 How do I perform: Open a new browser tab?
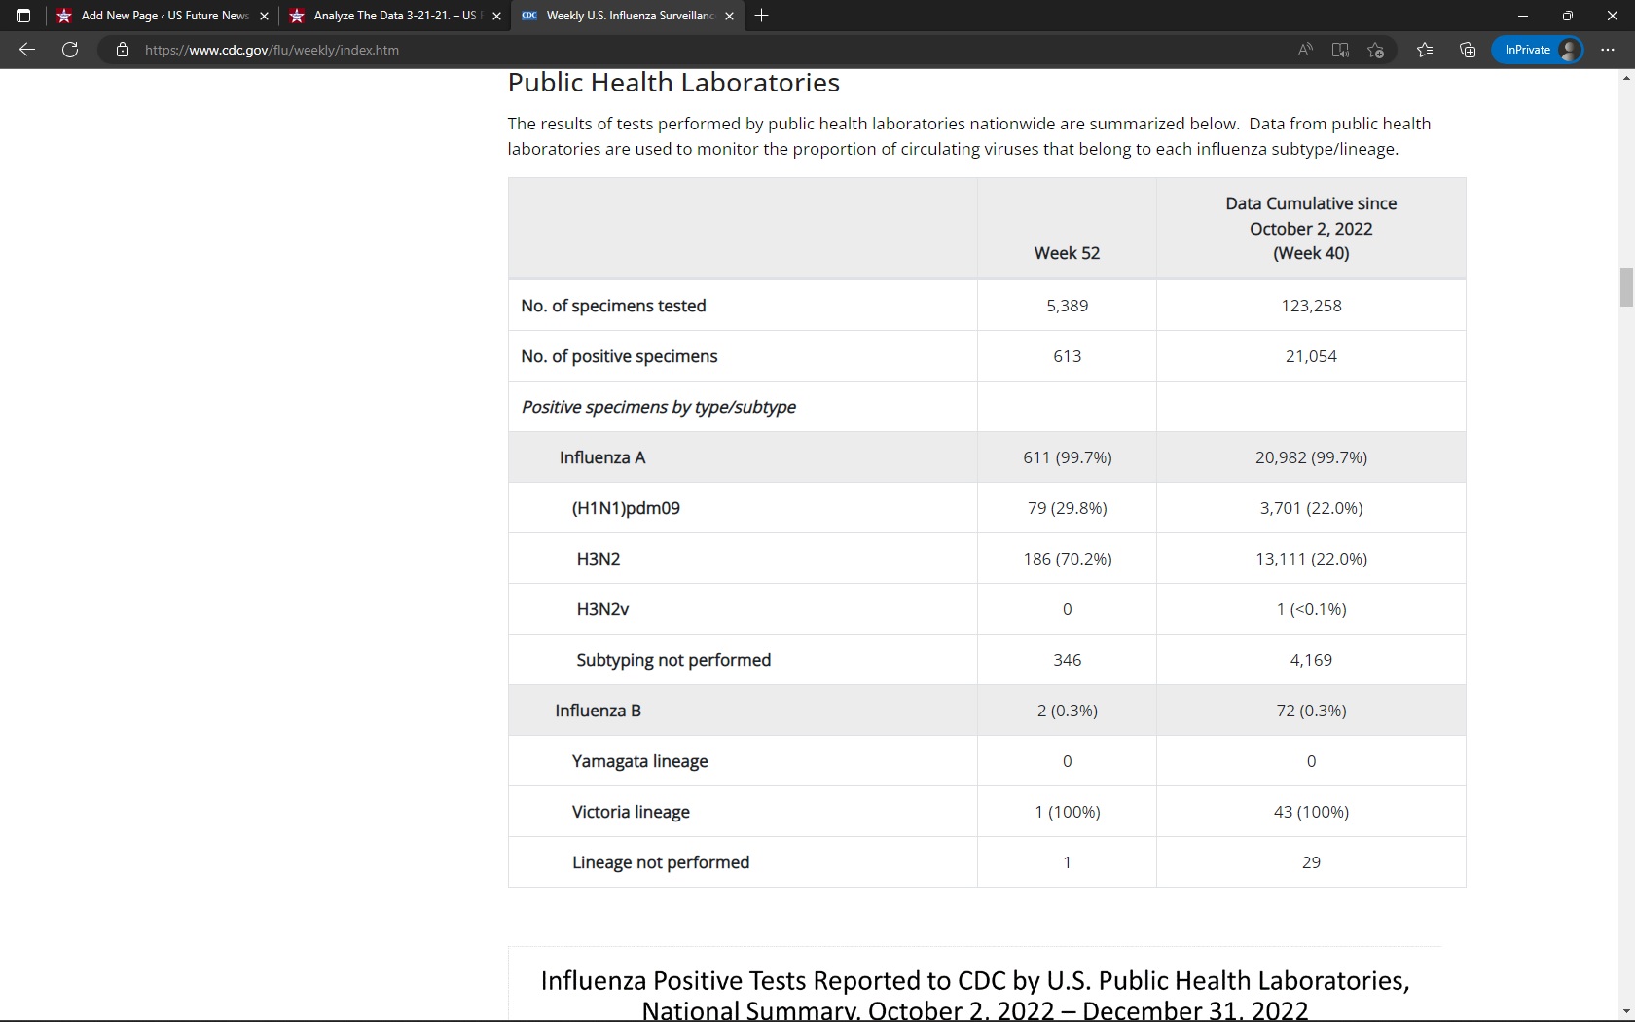pyautogui.click(x=762, y=16)
